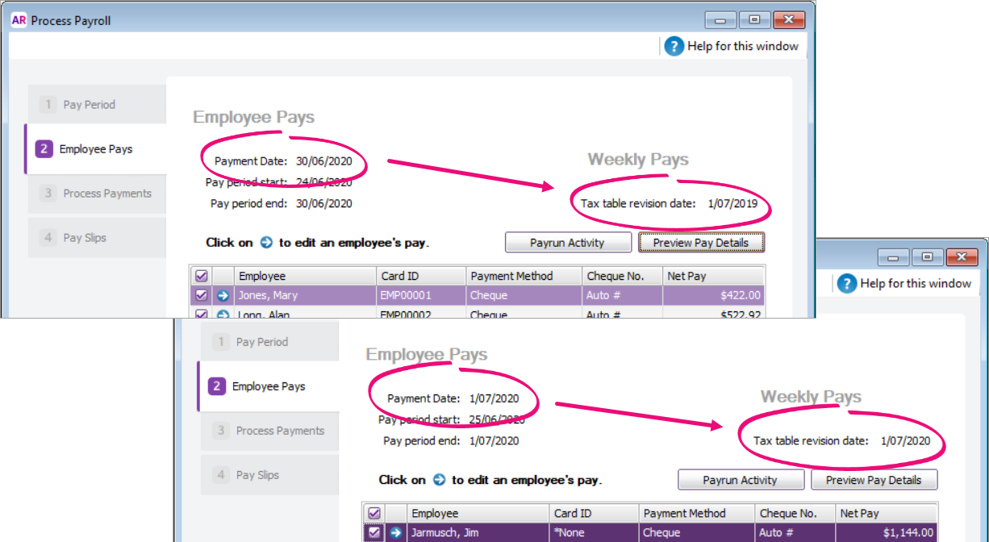Image resolution: width=989 pixels, height=542 pixels.
Task: Click 'Help for this window' text in 1/07/2020 window
Action: pos(916,283)
